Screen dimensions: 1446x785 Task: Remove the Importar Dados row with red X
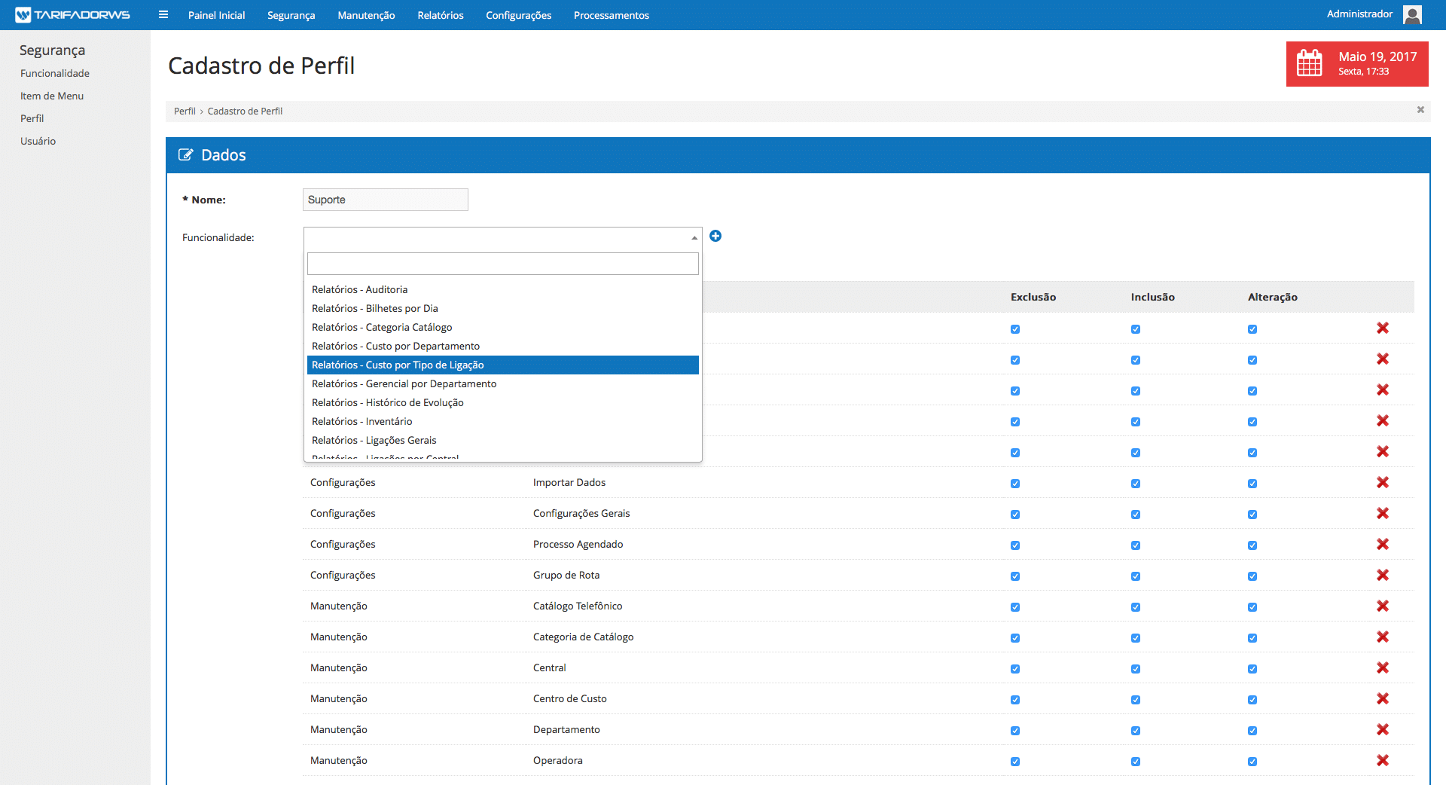click(x=1383, y=482)
